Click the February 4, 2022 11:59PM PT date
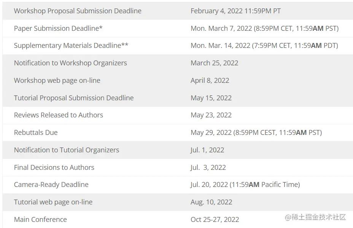The width and height of the screenshot is (353, 228). [x=235, y=11]
